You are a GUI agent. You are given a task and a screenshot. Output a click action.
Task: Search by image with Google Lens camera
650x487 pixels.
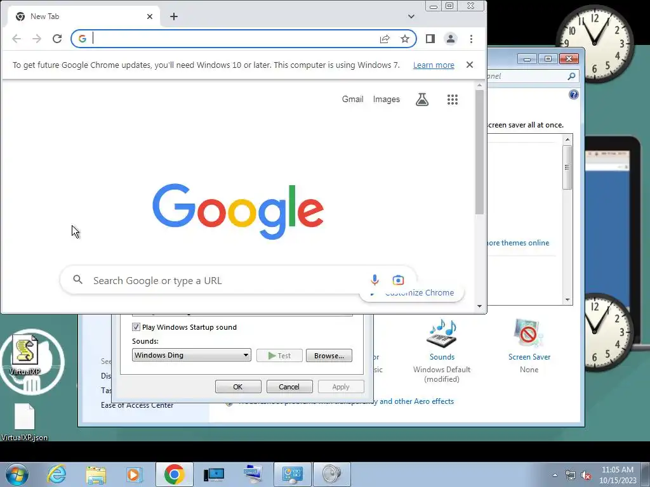(399, 280)
